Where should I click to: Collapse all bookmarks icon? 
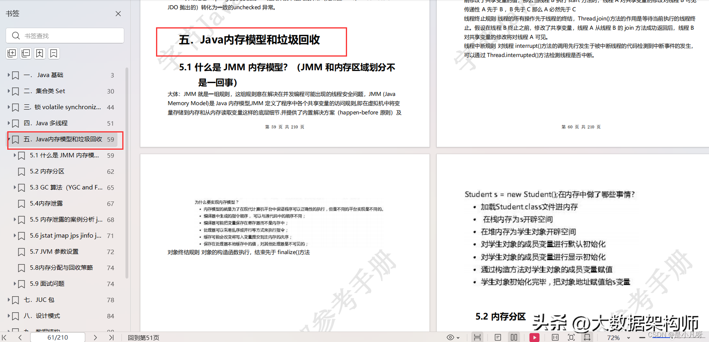coord(26,53)
